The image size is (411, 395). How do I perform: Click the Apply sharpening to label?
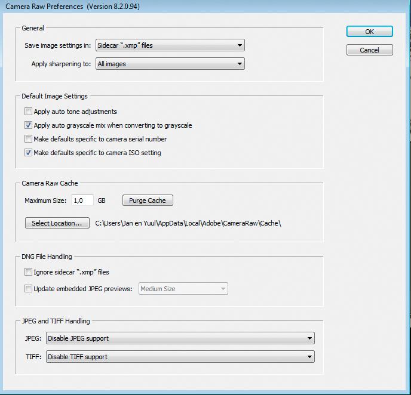pos(61,64)
